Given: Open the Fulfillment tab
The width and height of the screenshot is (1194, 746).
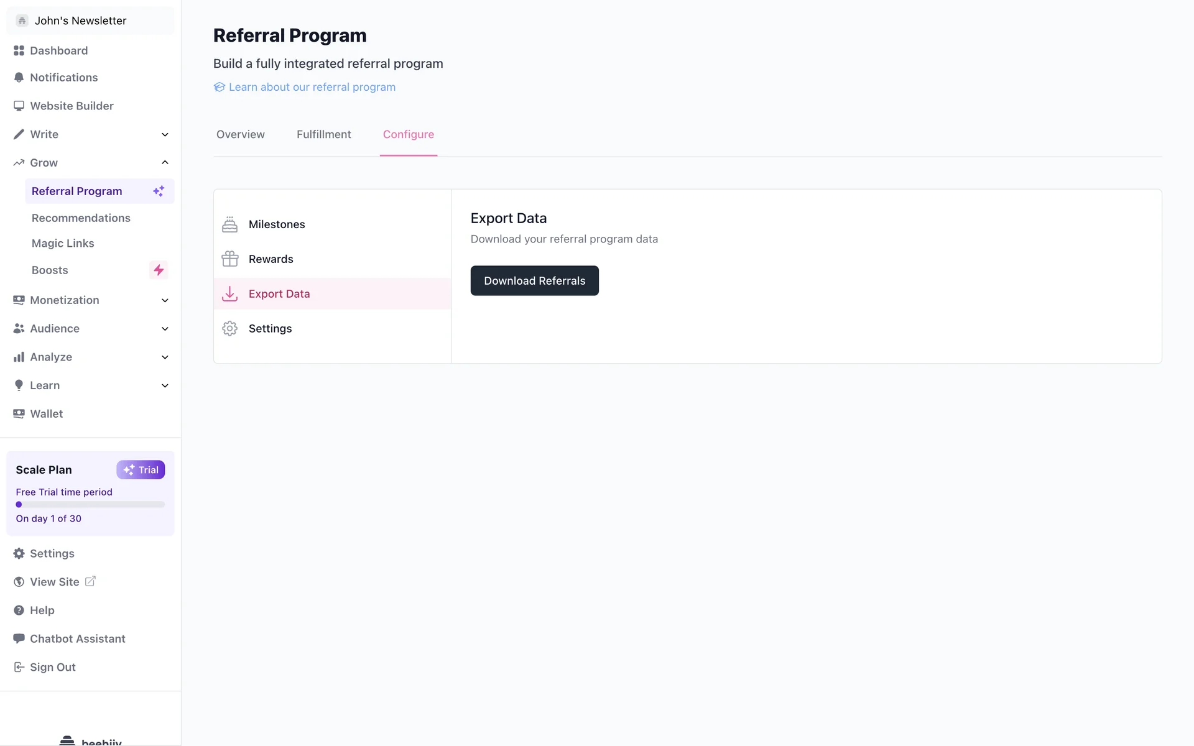Looking at the screenshot, I should click(323, 134).
